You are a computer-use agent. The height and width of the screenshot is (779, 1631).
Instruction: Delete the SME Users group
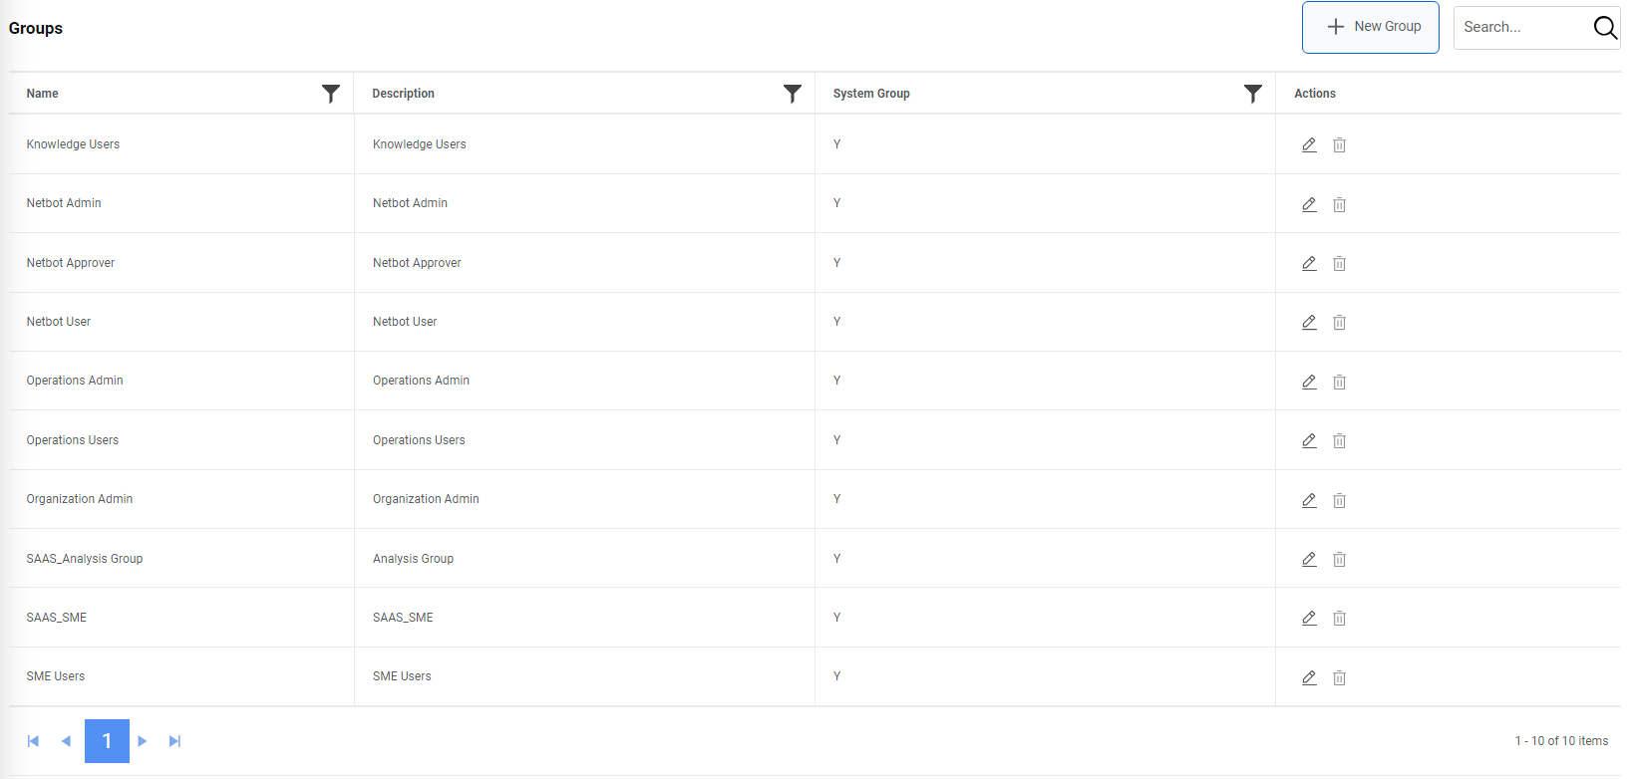coord(1339,677)
